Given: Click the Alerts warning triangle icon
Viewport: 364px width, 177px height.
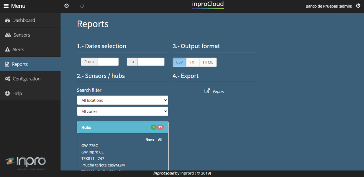Looking at the screenshot, I should (7, 50).
